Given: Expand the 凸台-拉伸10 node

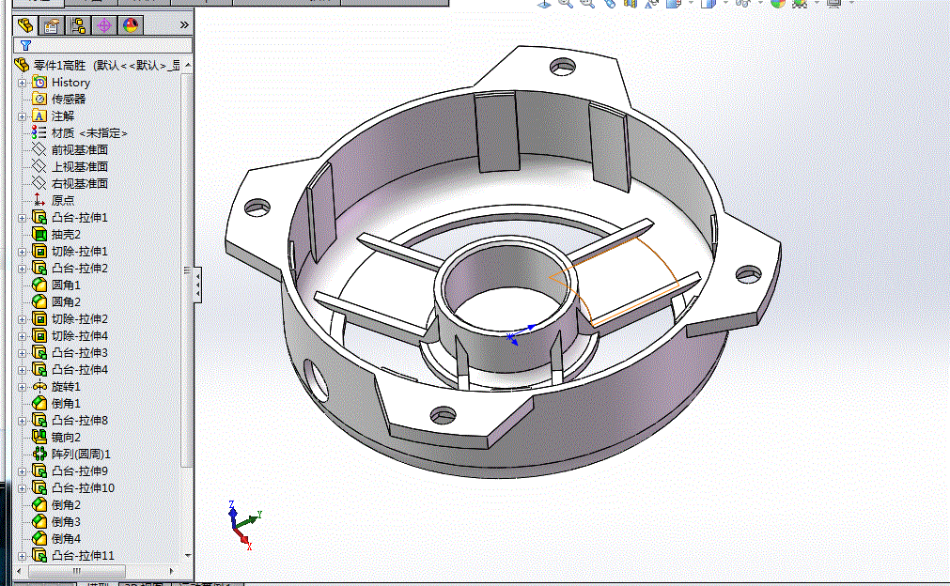Looking at the screenshot, I should pyautogui.click(x=23, y=488).
